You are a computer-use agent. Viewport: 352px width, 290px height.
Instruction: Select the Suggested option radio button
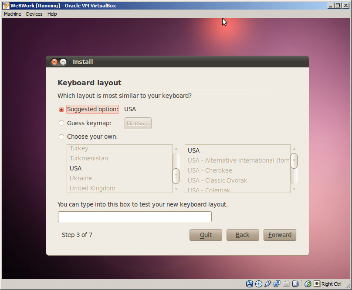point(61,110)
